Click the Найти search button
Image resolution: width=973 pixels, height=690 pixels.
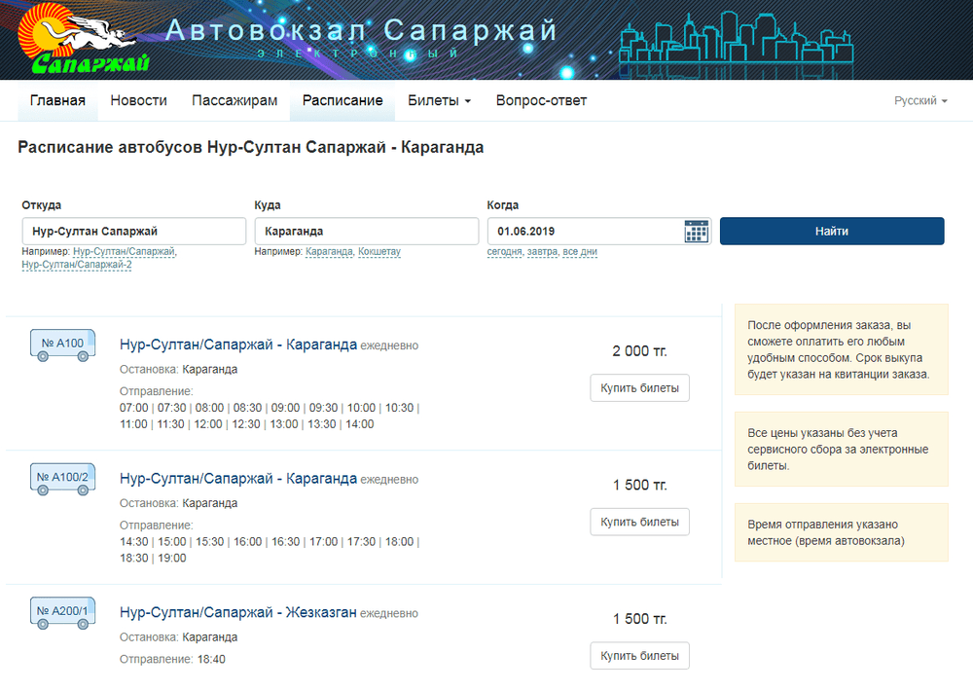click(832, 231)
